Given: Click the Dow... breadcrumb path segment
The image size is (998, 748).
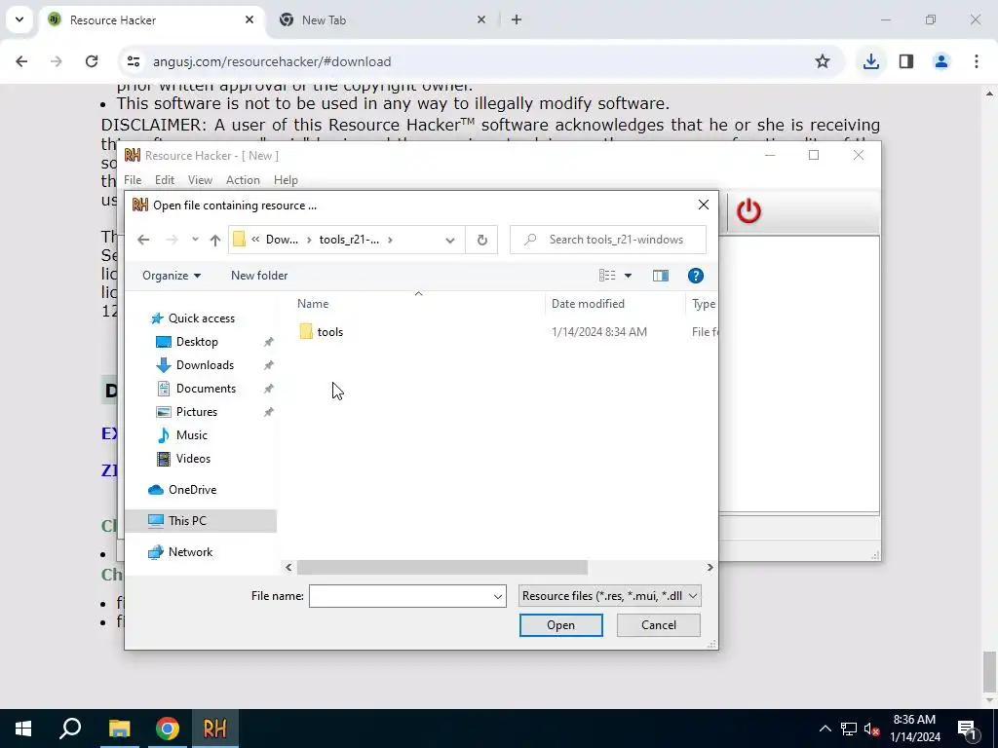Looking at the screenshot, I should pyautogui.click(x=282, y=240).
